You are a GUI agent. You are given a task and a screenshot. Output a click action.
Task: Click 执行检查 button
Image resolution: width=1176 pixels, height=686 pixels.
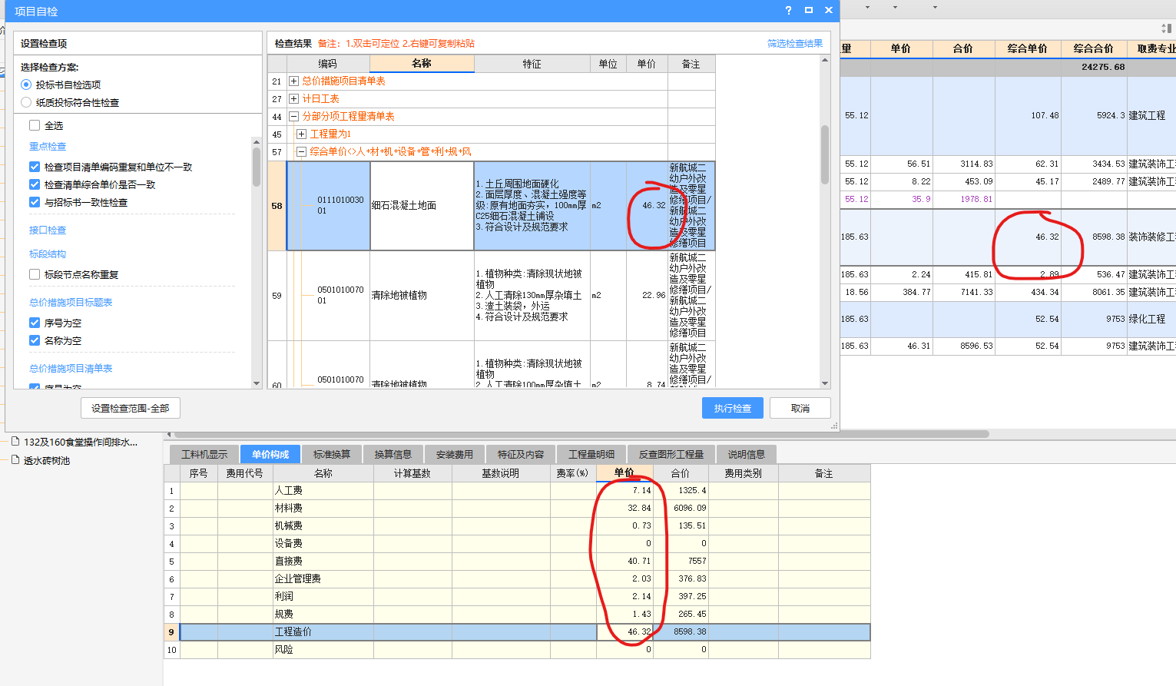click(x=733, y=408)
